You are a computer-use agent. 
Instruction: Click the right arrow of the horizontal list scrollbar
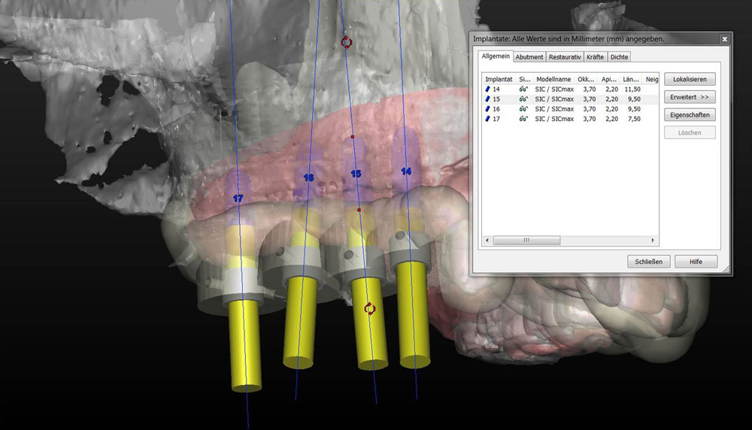(654, 241)
